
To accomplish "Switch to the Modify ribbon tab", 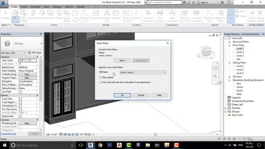I will 81,7.
